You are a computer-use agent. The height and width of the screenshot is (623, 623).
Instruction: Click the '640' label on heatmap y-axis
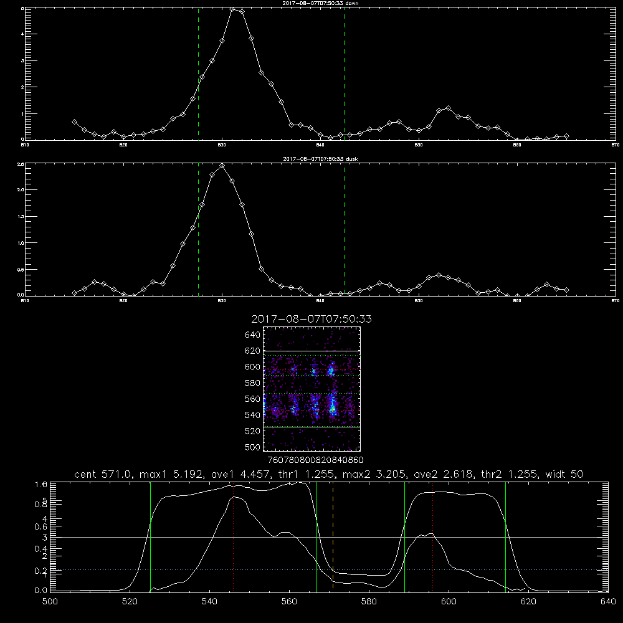252,335
